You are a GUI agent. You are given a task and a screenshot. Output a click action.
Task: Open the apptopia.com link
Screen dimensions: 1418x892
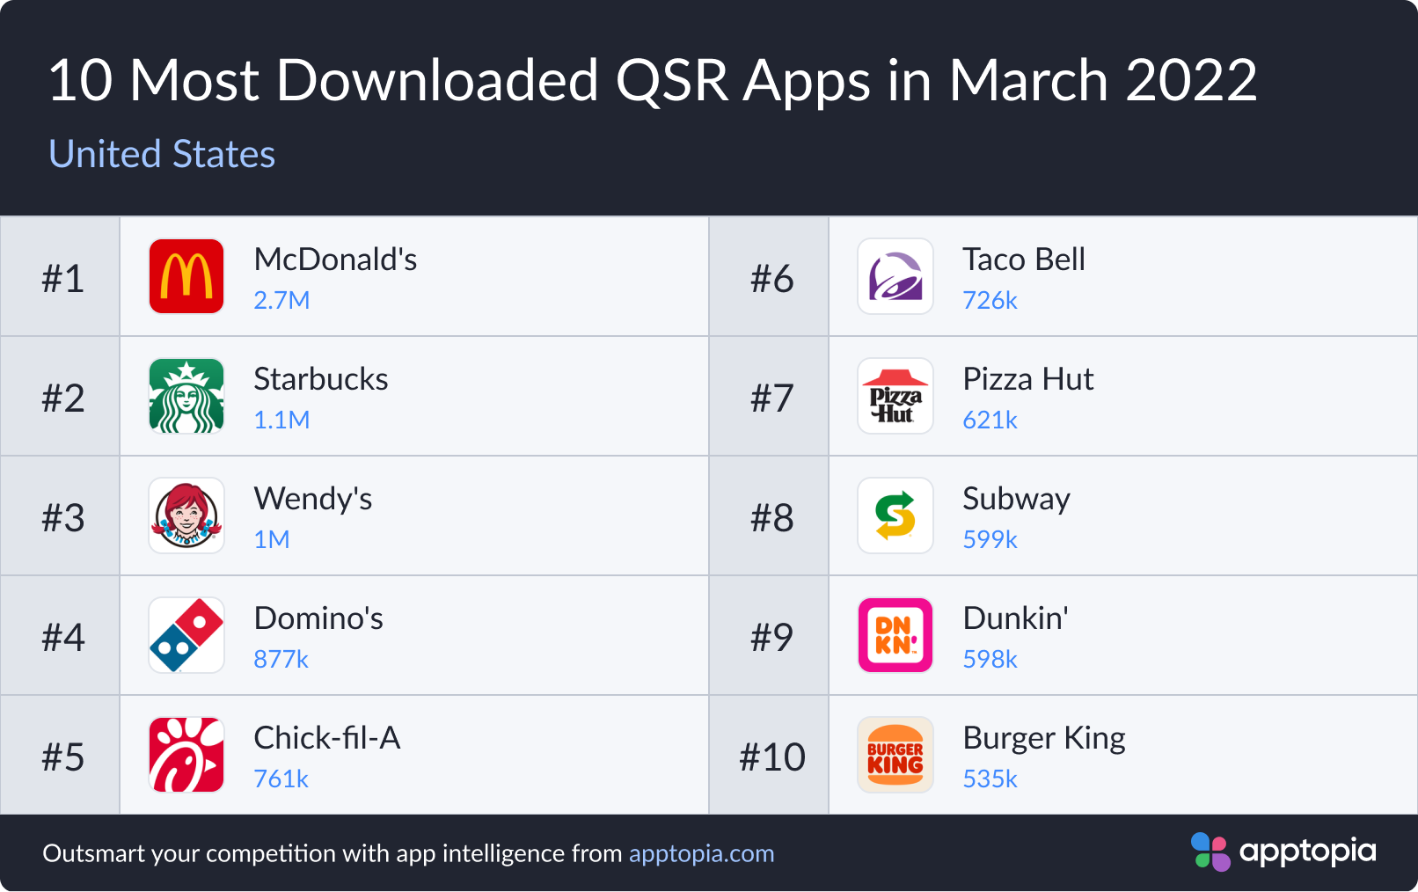pos(701,853)
